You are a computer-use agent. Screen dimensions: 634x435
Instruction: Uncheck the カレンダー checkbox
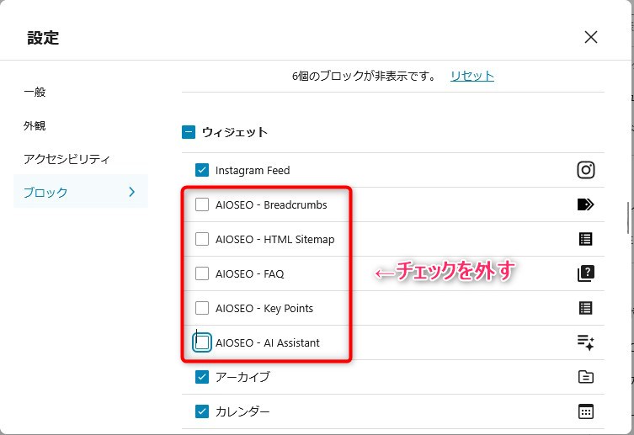click(202, 411)
